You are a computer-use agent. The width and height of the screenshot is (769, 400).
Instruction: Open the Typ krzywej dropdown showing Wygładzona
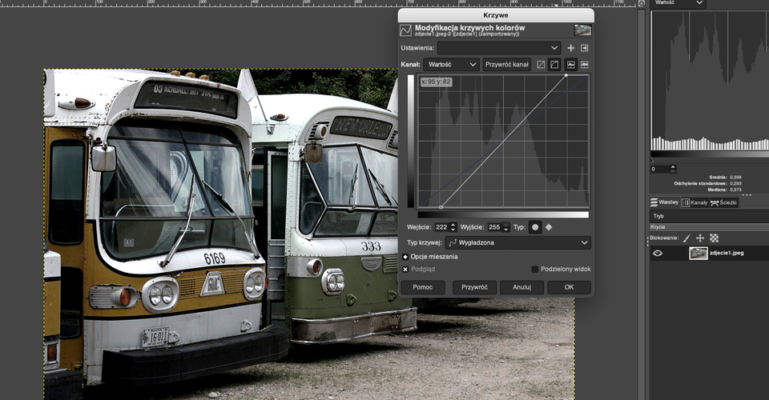tap(518, 242)
